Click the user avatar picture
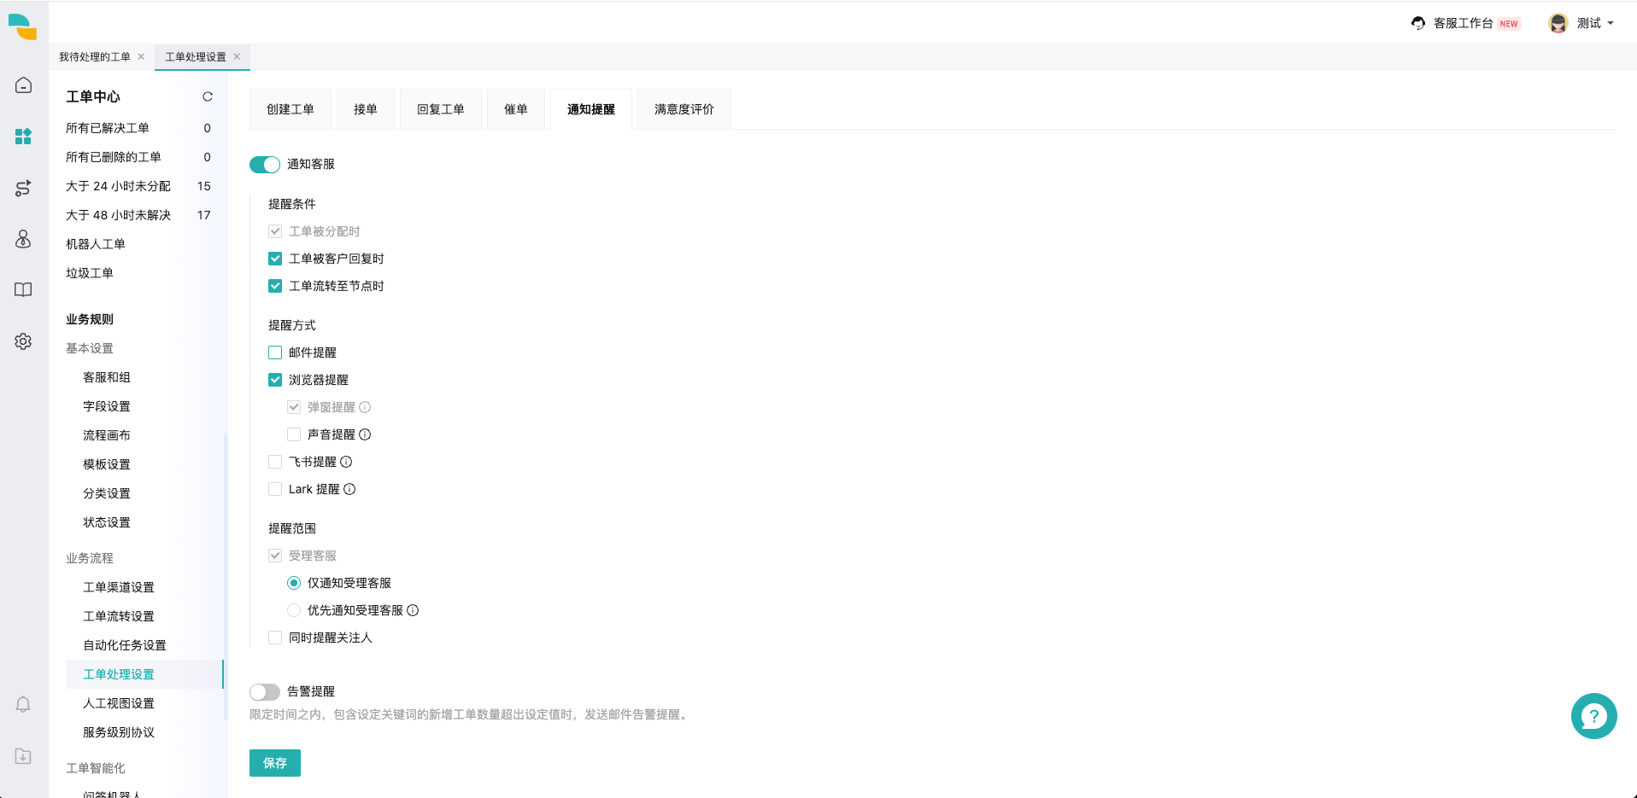 (1558, 23)
